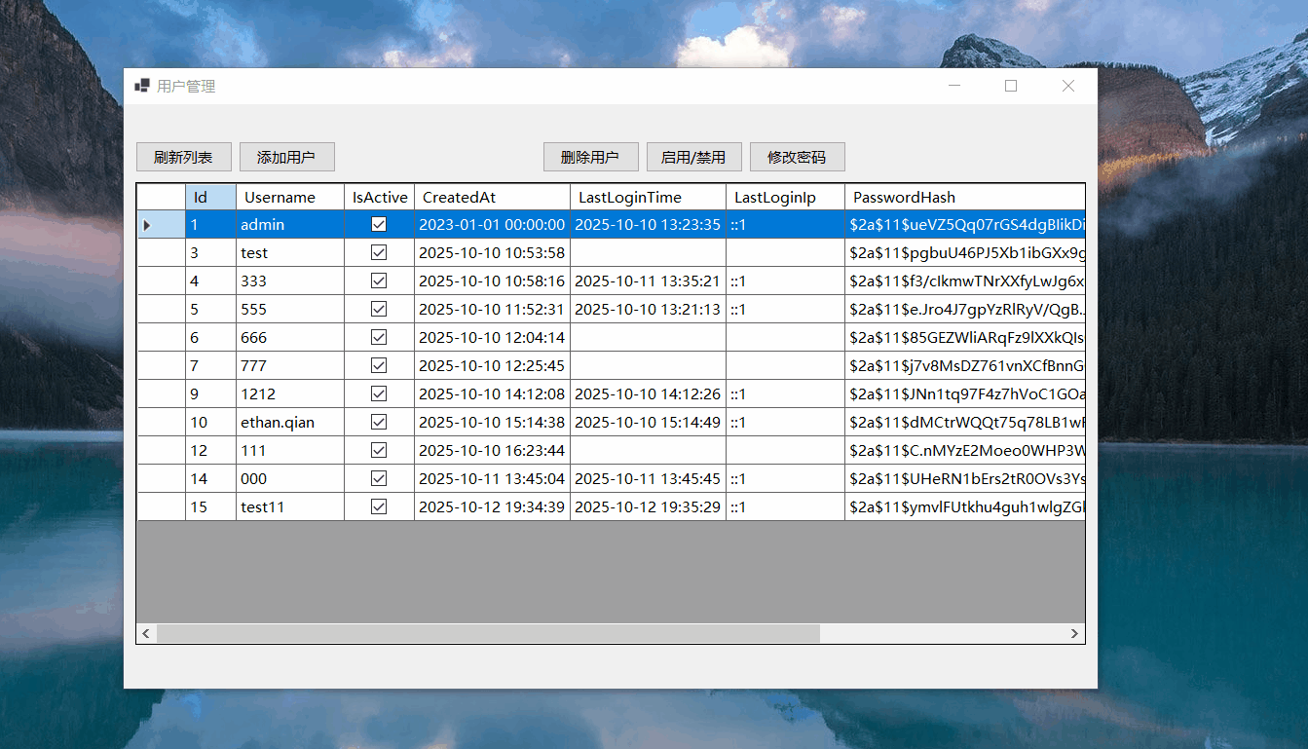Toggle IsActive checkbox for user 555
The height and width of the screenshot is (749, 1308).
point(379,309)
